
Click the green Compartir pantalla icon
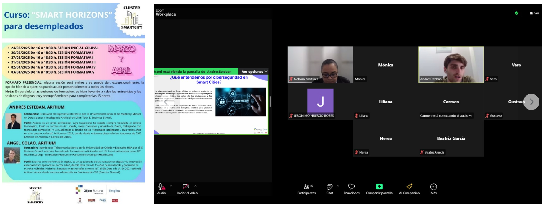(379, 187)
